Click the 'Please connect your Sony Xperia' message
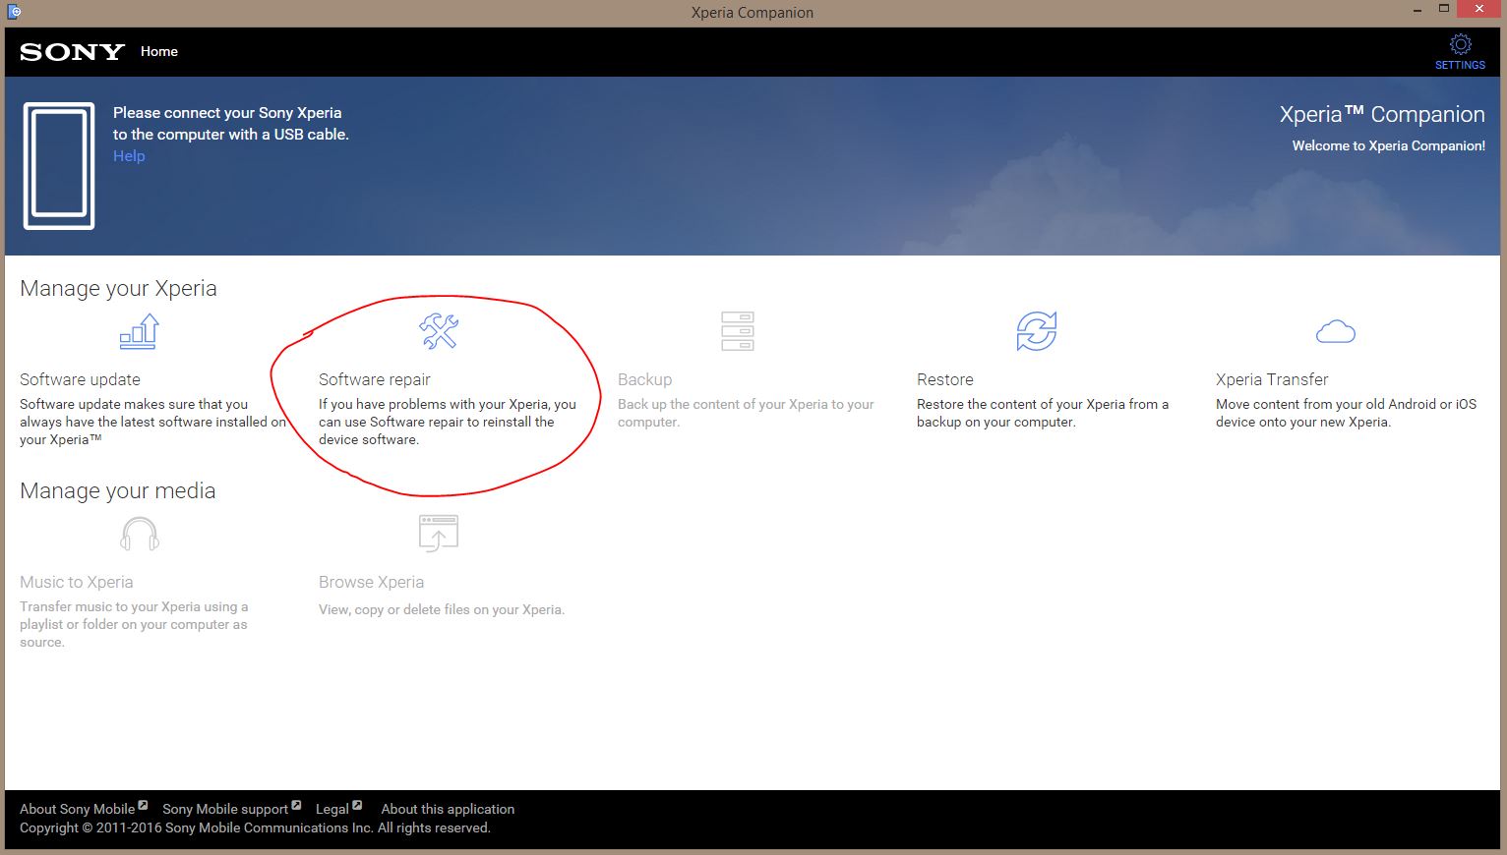The image size is (1507, 855). tap(231, 124)
